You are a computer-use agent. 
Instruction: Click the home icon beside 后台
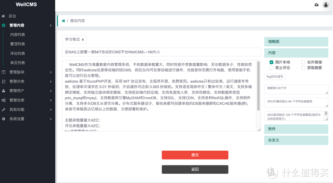click(x=3, y=16)
